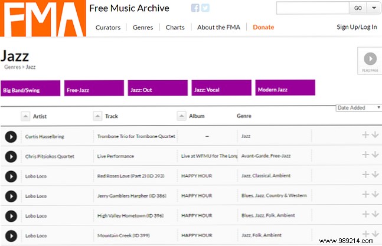Download Jerry Gamblers Harpher track
Image resolution: width=382 pixels, height=246 pixels.
pos(375,194)
